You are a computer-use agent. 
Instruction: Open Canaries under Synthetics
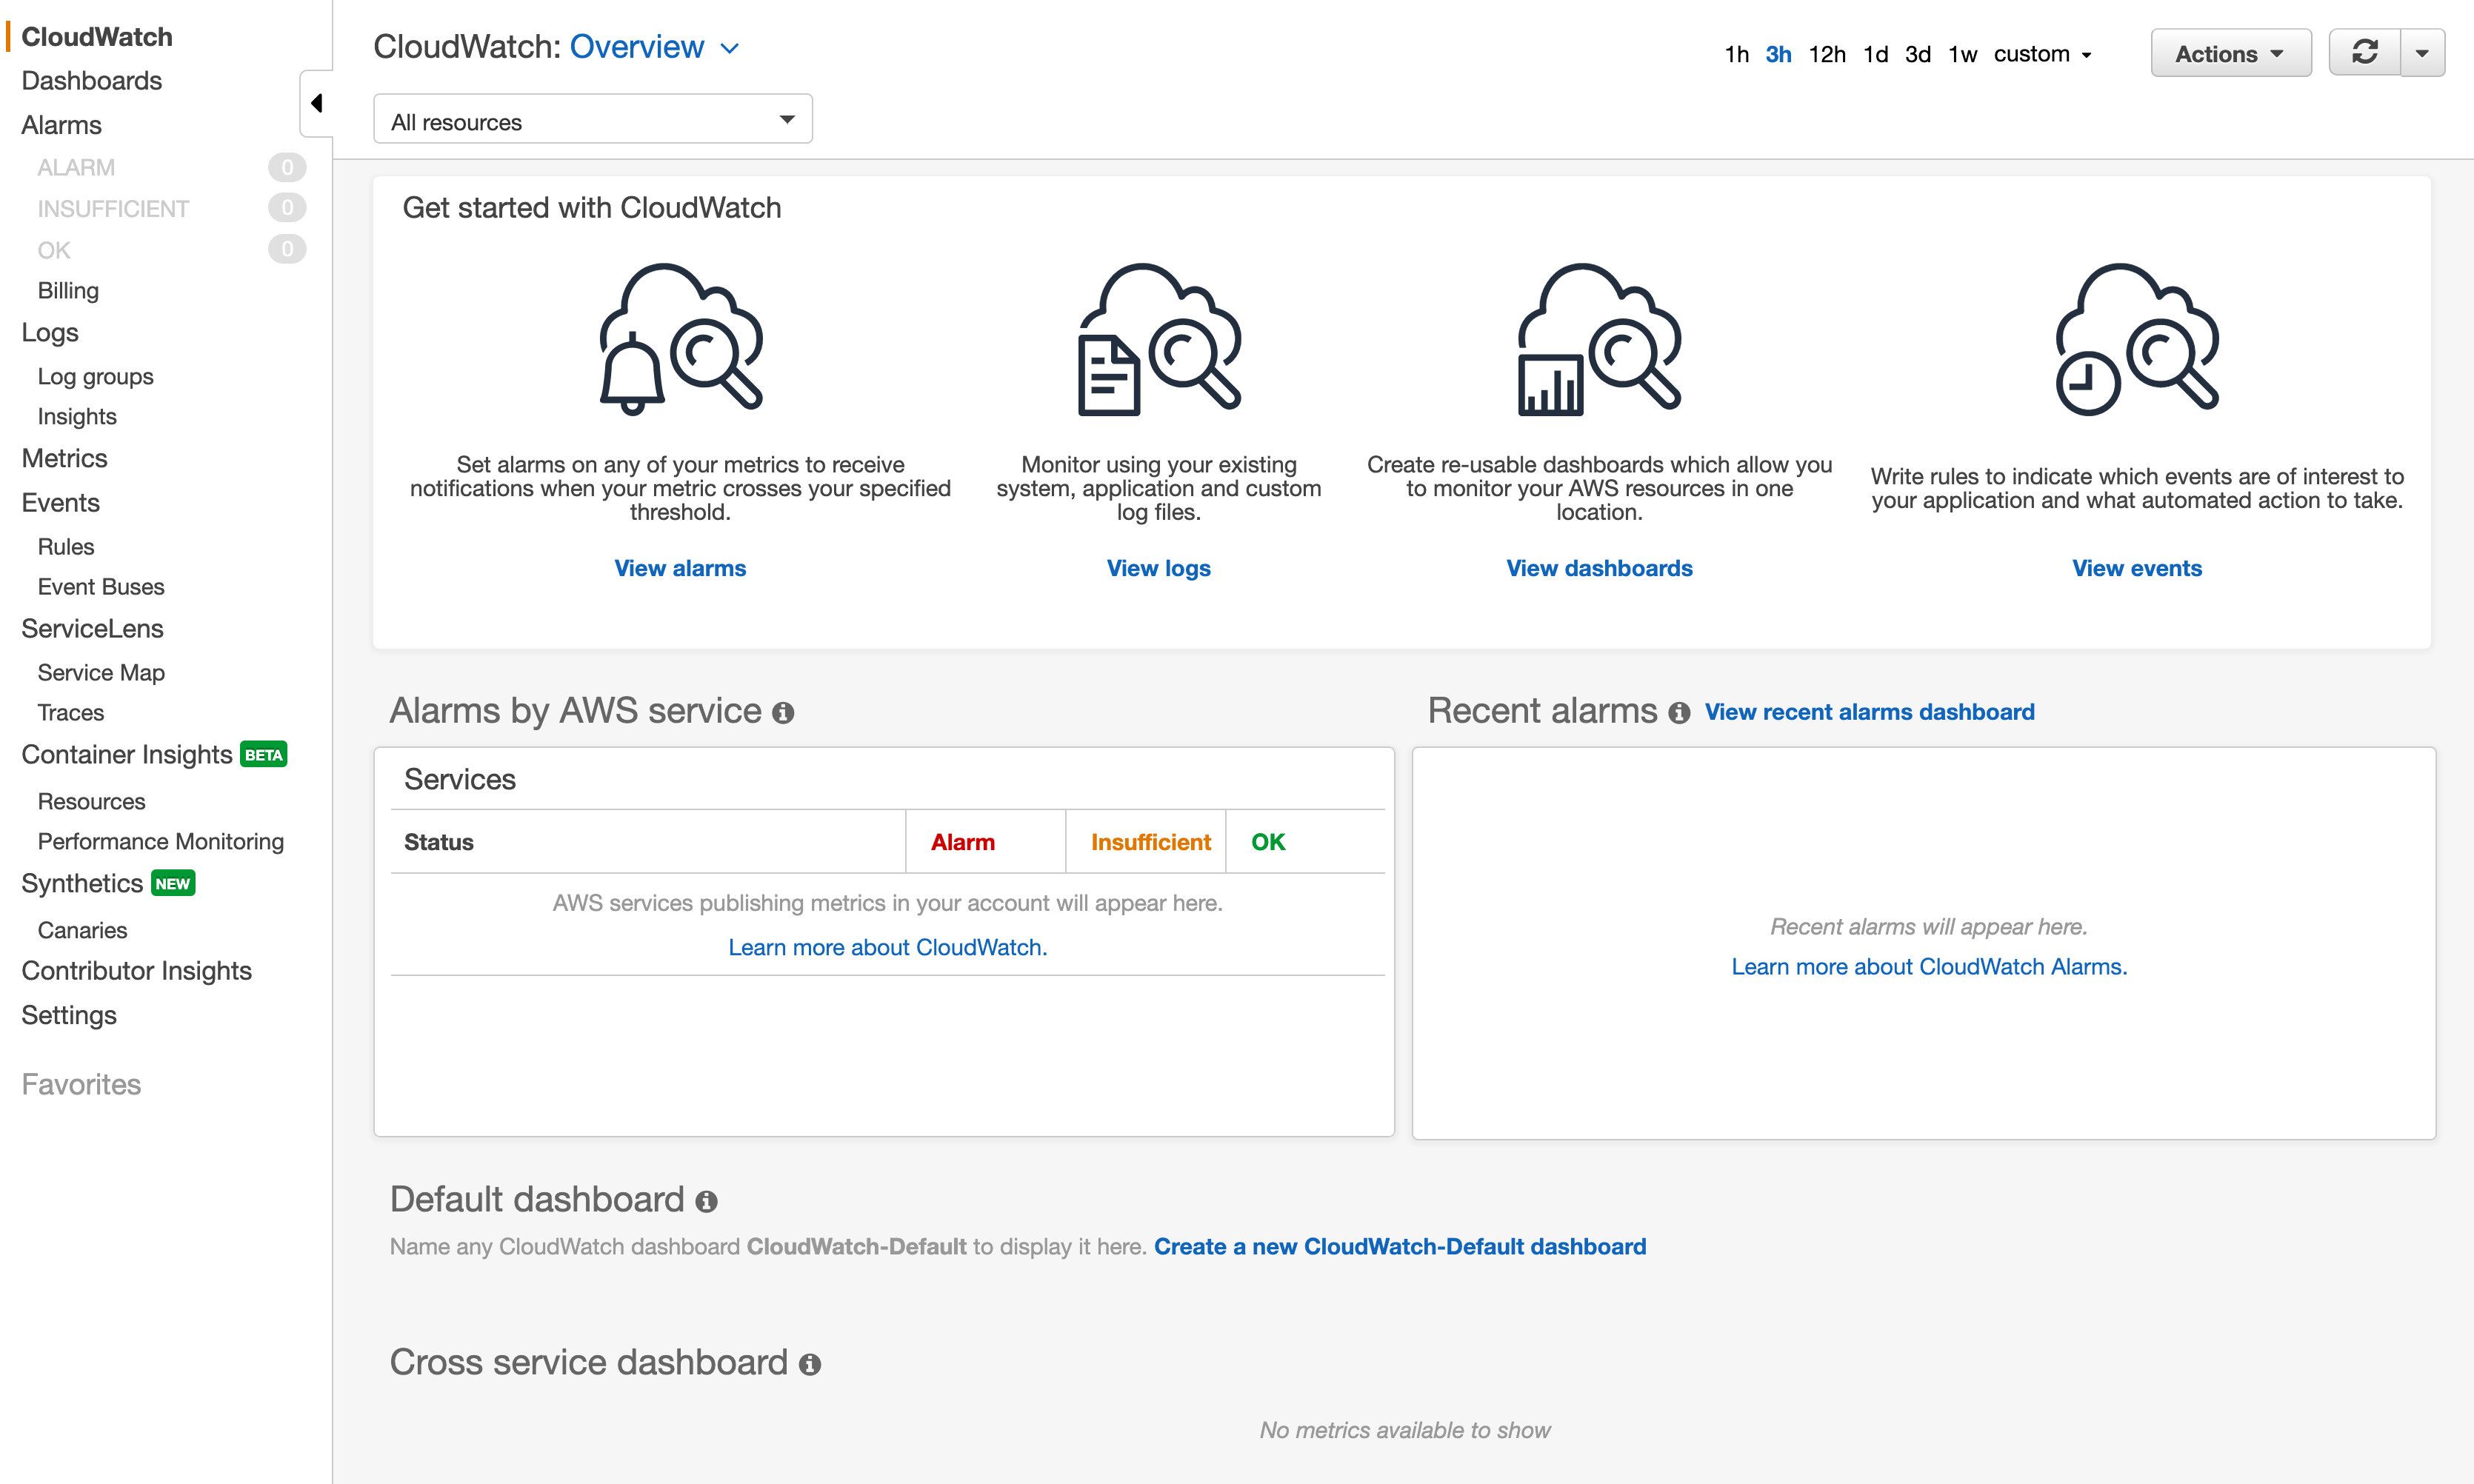[x=82, y=931]
